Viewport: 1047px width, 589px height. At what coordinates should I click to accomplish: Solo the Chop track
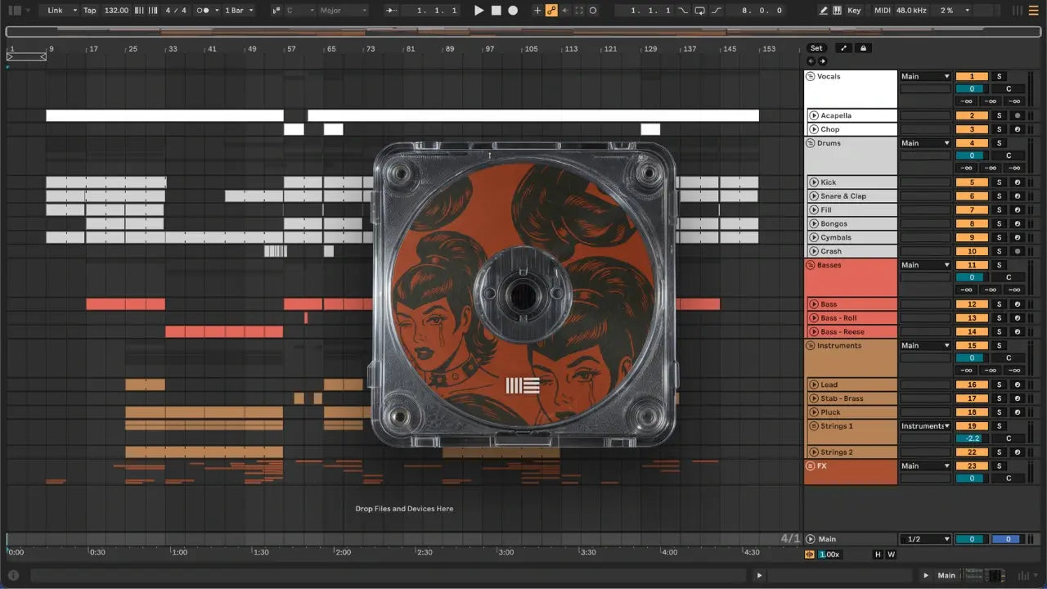pyautogui.click(x=999, y=129)
